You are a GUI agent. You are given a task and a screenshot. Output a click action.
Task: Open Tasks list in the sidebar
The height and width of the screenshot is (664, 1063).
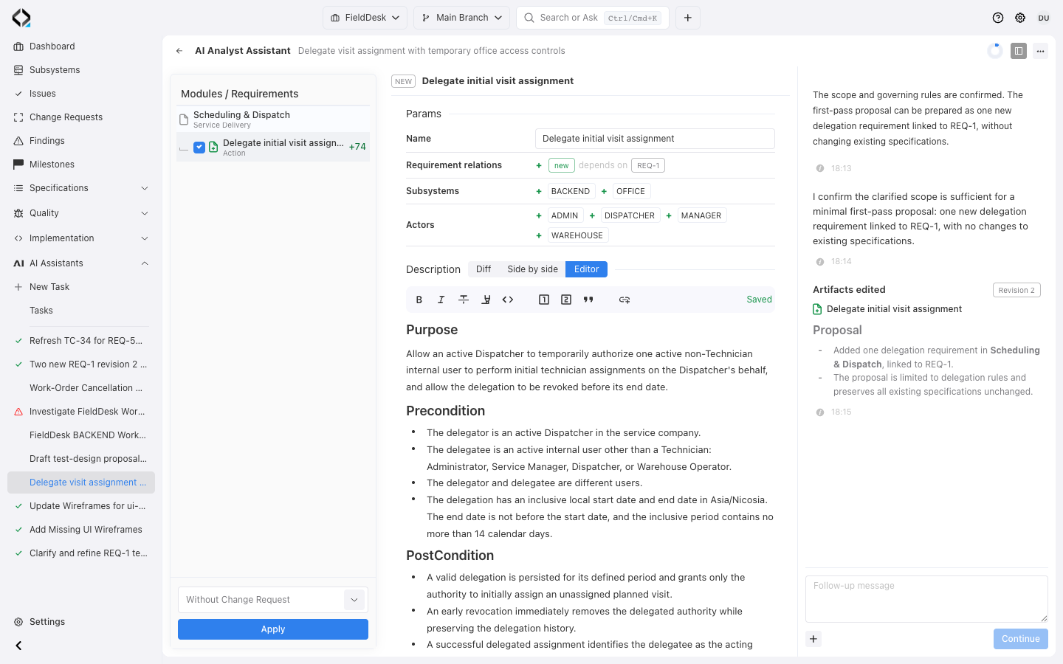[x=81, y=311]
